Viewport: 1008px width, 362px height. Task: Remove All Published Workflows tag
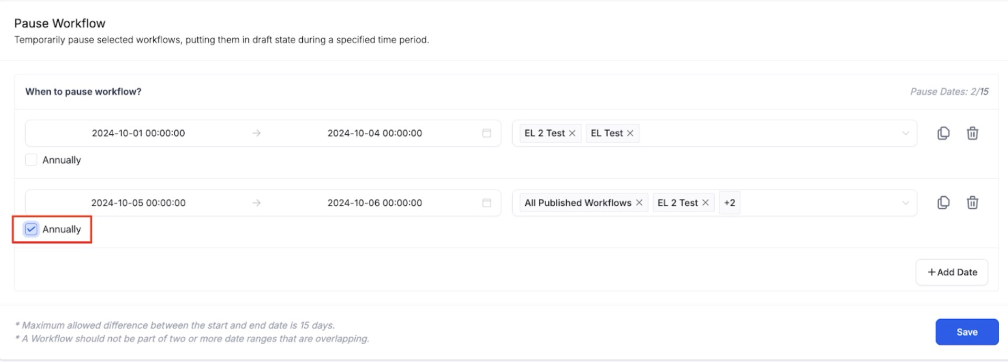pyautogui.click(x=639, y=203)
